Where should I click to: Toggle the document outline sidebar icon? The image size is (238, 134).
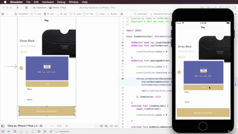click(x=3, y=126)
